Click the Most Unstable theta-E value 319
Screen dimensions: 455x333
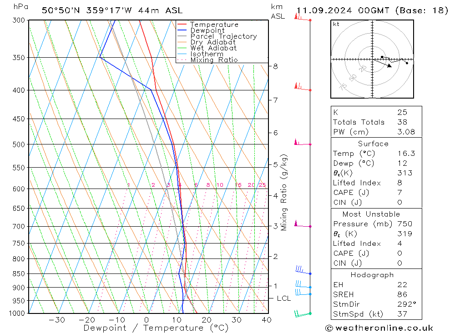pos(405,234)
